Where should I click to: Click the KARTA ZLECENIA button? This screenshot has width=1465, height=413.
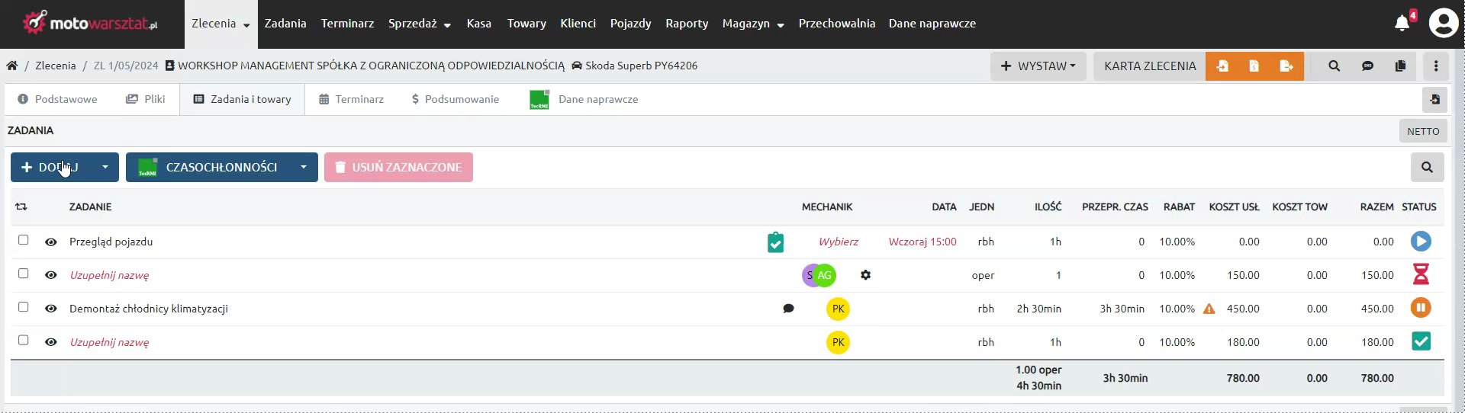pos(1150,66)
